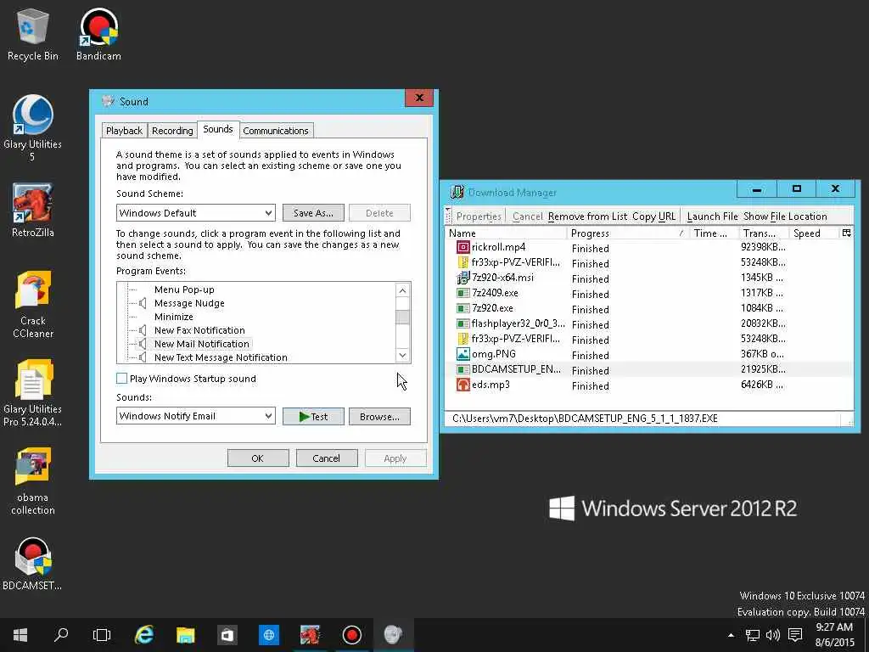
Task: Click Launch File toolbar item
Action: [712, 216]
